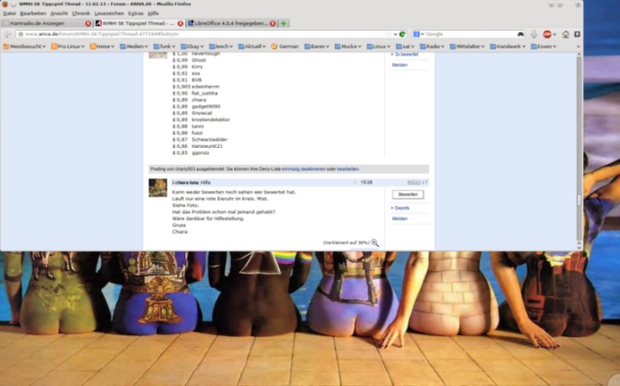Image resolution: width=620 pixels, height=386 pixels.
Task: Click the Google search field
Action: (470, 35)
